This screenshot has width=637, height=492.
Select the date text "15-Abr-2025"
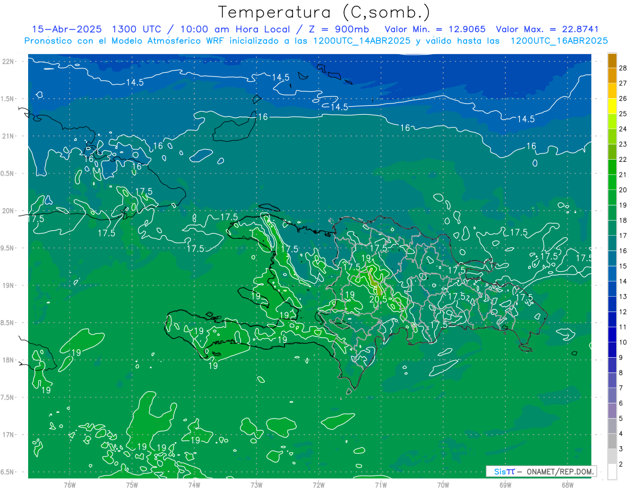click(66, 29)
